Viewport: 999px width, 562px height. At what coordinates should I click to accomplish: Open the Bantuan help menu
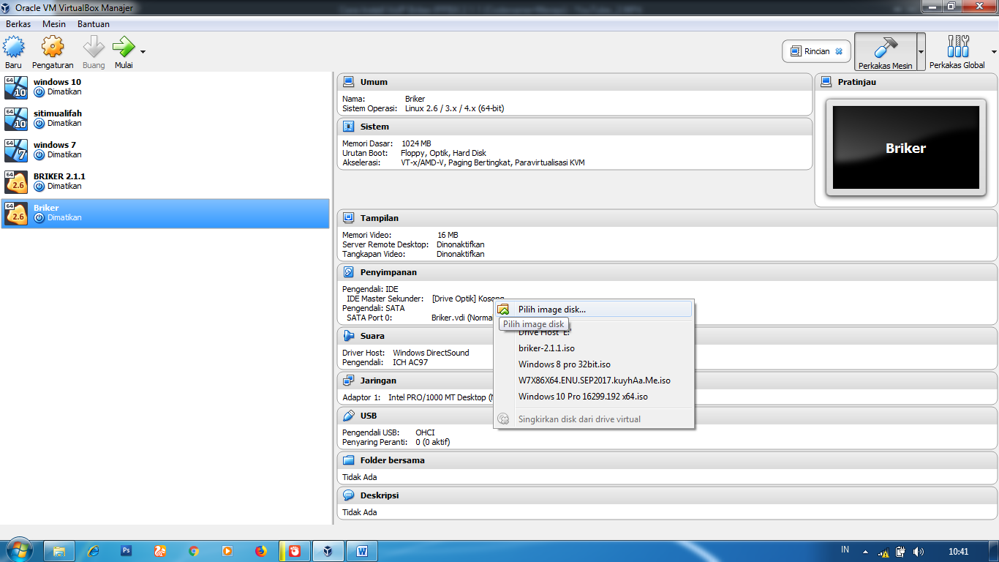pos(93,23)
